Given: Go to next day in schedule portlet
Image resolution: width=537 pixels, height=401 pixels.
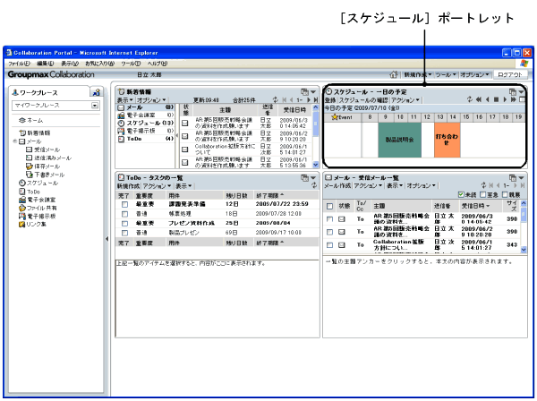Looking at the screenshot, I should coord(504,100).
